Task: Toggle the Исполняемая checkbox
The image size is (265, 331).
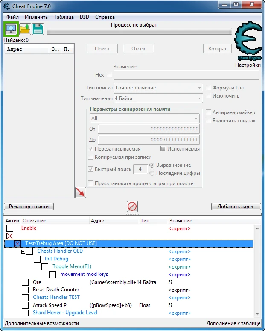Action: pyautogui.click(x=163, y=149)
